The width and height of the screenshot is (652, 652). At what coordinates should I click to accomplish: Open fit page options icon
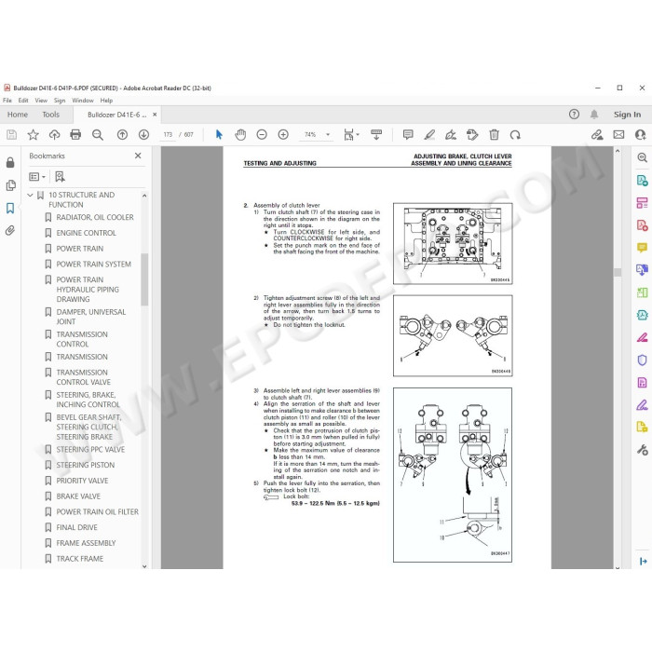[351, 135]
